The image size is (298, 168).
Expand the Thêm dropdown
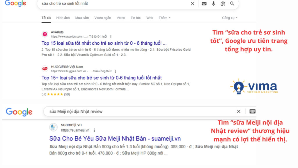(x=164, y=18)
